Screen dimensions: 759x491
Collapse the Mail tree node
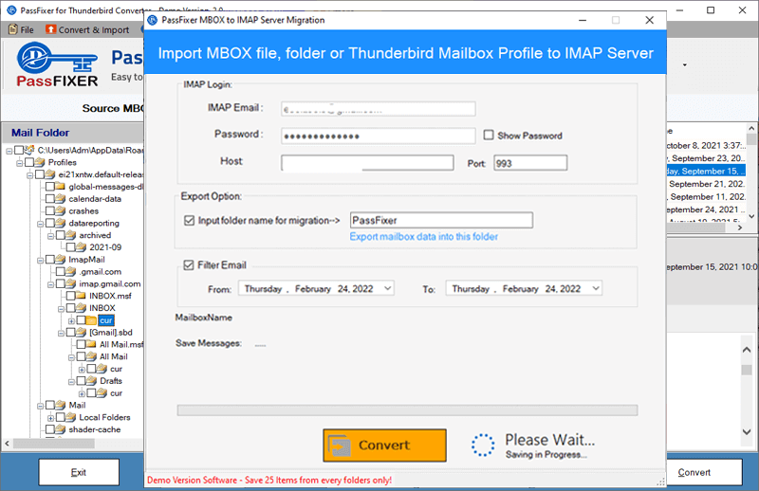(x=41, y=406)
